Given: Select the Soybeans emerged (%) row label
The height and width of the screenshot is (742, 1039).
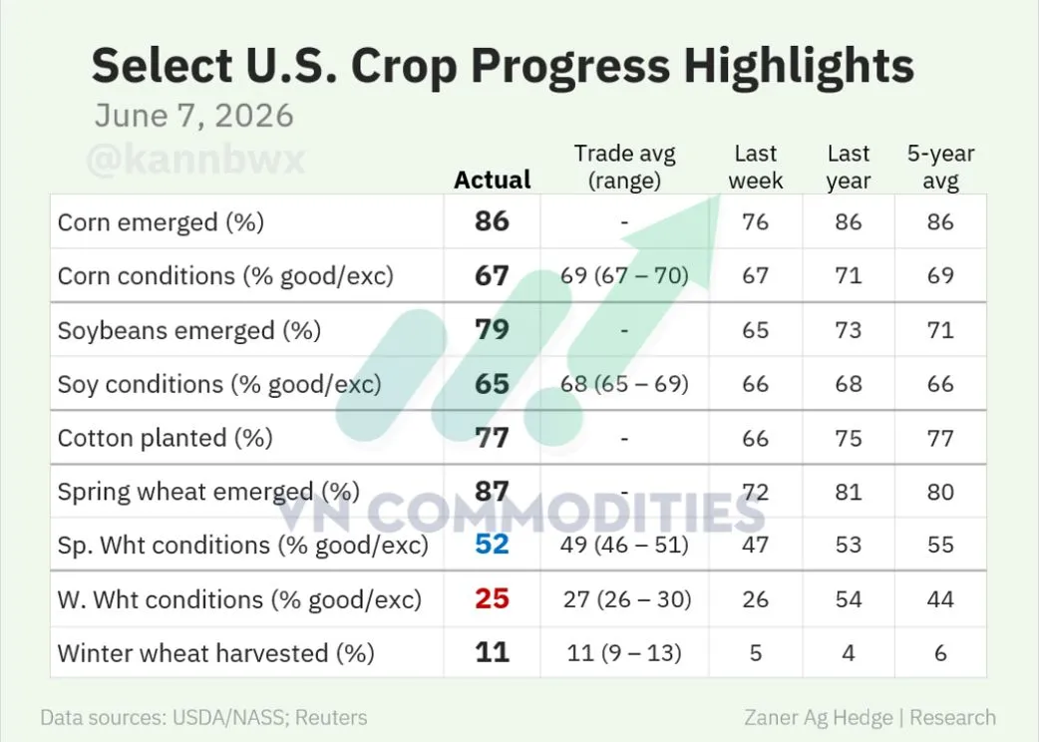Looking at the screenshot, I should point(189,330).
